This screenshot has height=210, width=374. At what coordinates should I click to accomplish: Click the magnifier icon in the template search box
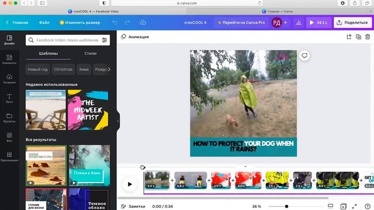(x=31, y=40)
